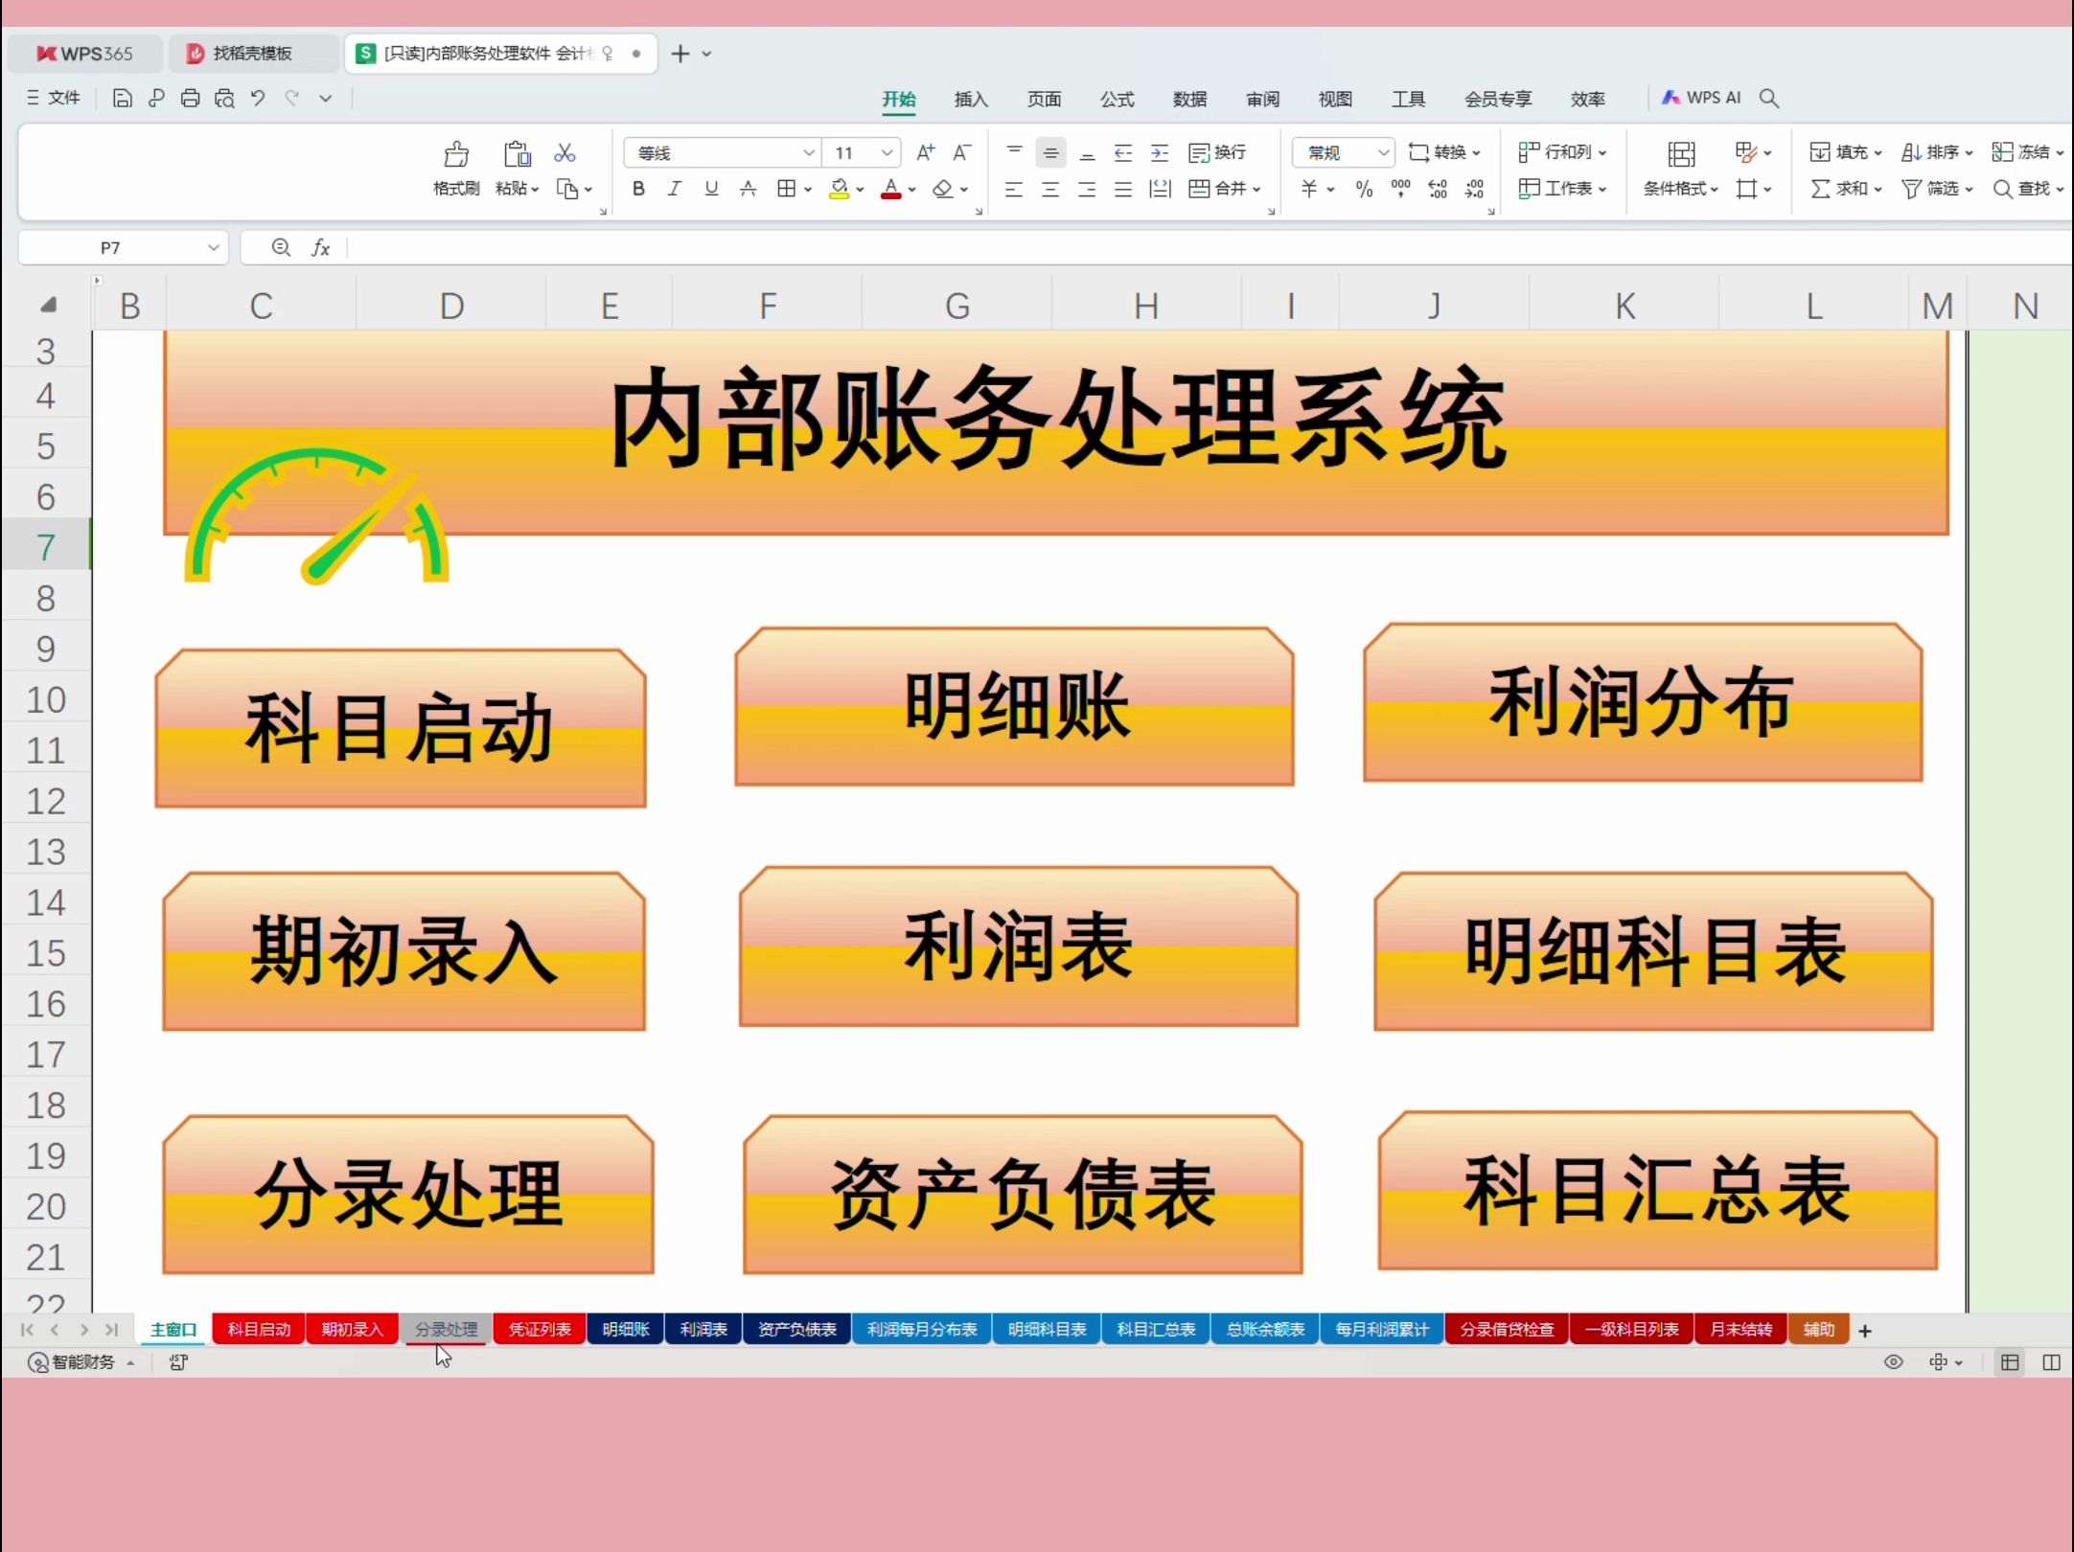
Task: Click the fx insert function icon
Action: (x=320, y=247)
